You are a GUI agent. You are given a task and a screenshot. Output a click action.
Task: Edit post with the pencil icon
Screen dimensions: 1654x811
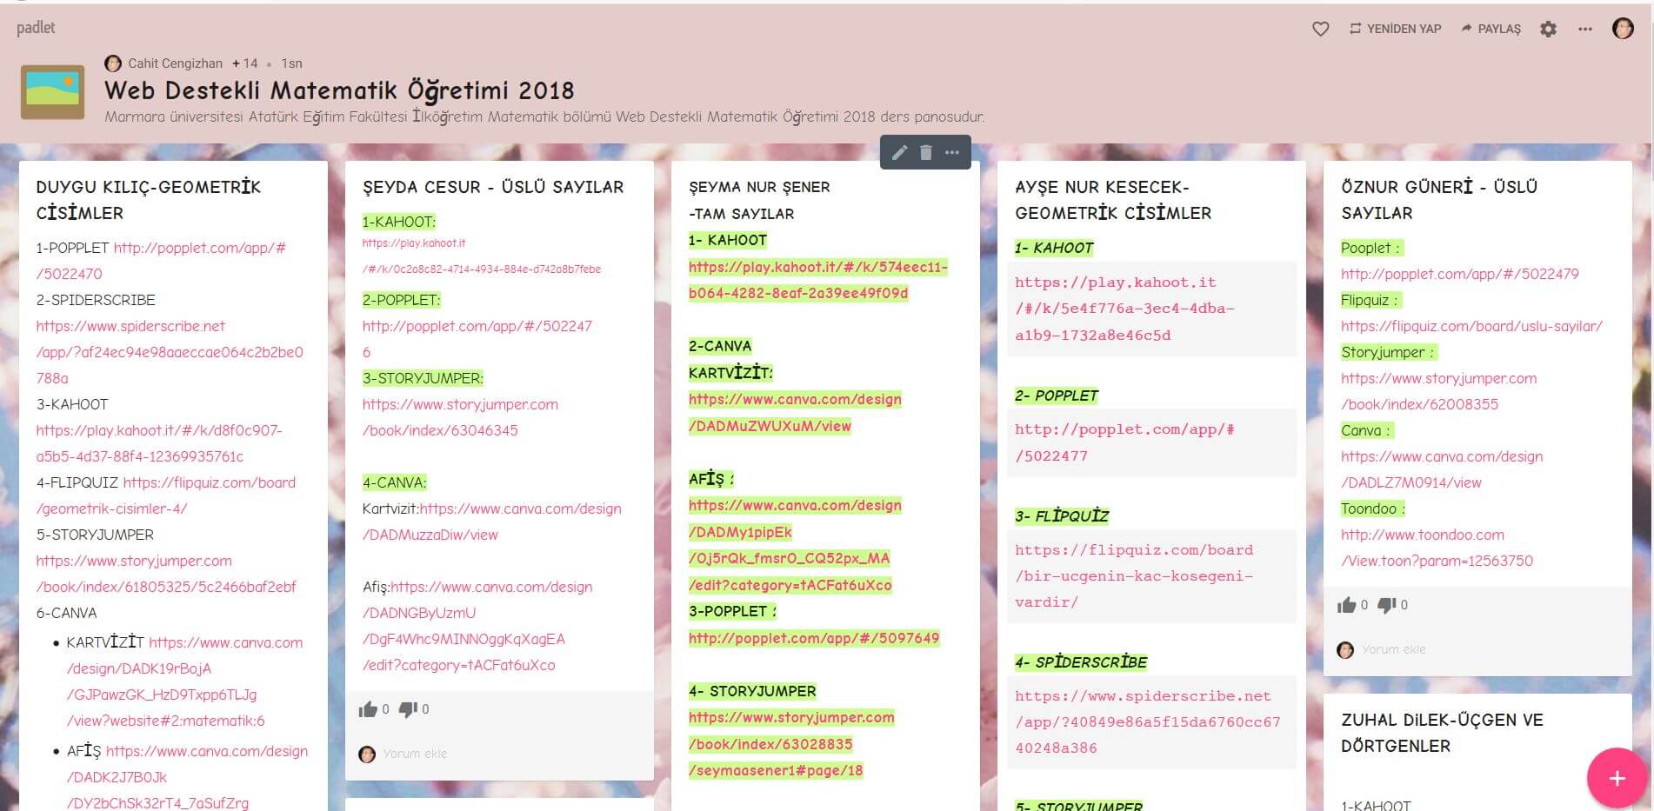pyautogui.click(x=900, y=153)
